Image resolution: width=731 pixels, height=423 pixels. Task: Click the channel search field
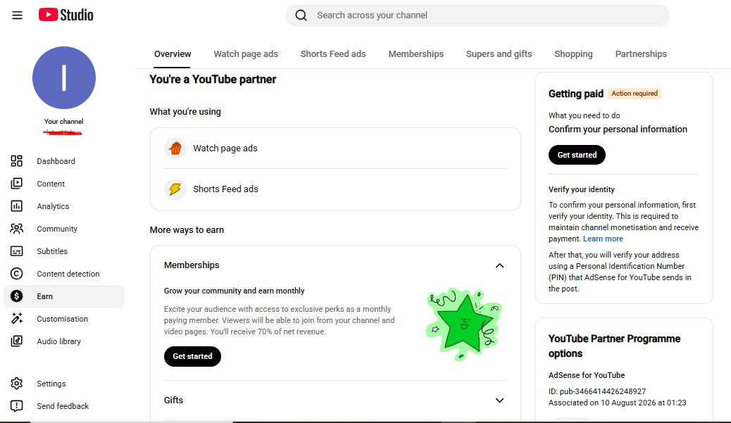pos(477,15)
